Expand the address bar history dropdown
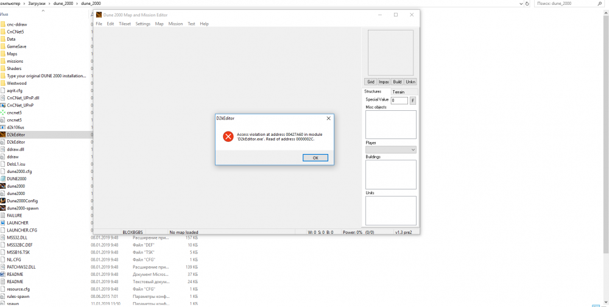609x307 pixels. pyautogui.click(x=521, y=3)
